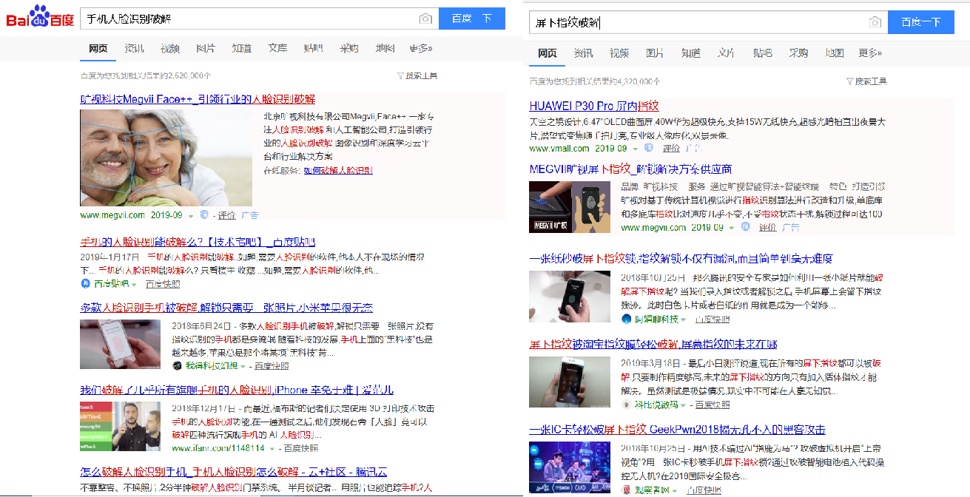
Task: Expand the arrow next to 科比说数码
Action: point(684,405)
